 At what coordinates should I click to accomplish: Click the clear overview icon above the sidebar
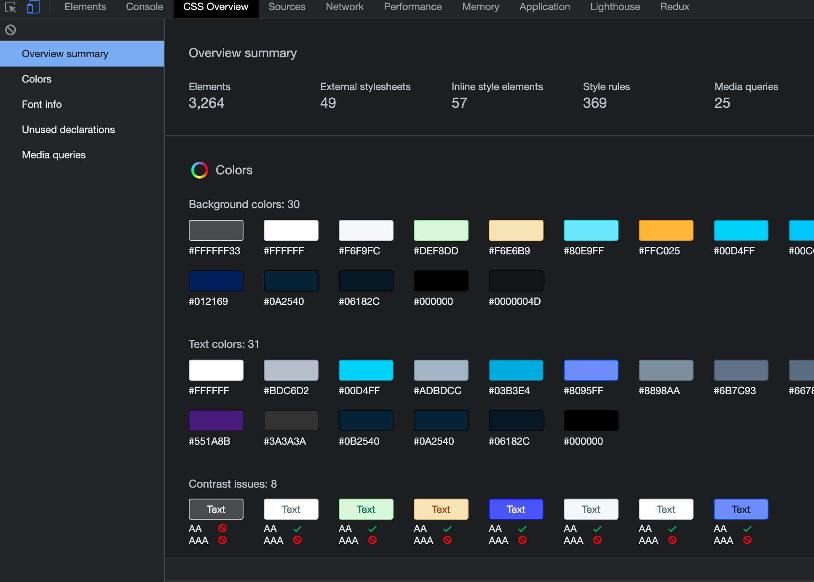pyautogui.click(x=11, y=29)
